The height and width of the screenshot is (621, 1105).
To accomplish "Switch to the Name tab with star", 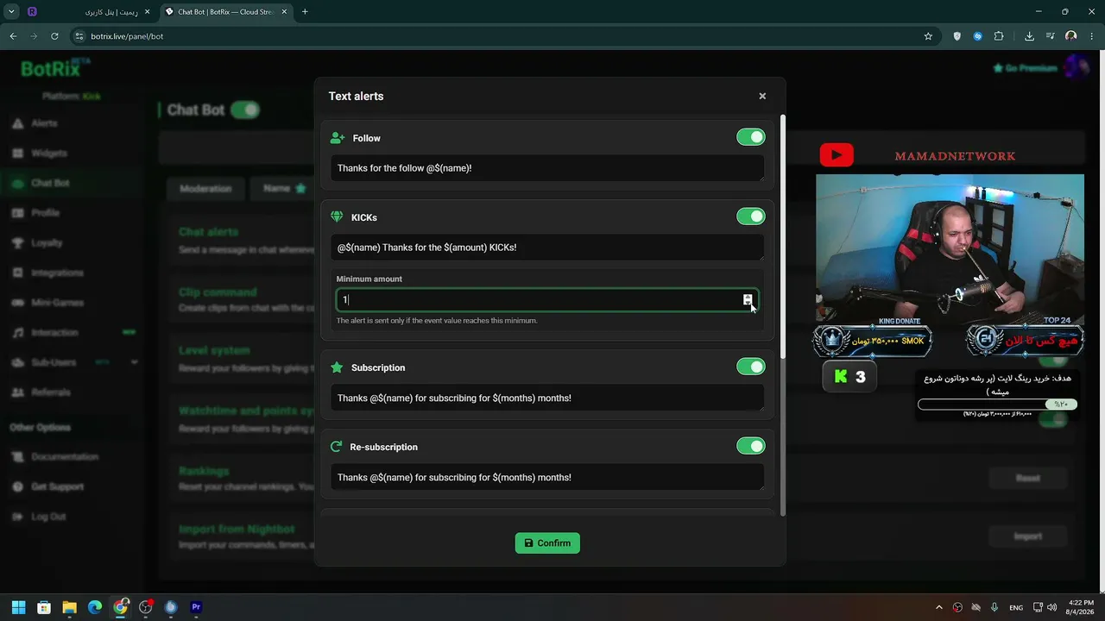I will click(285, 188).
